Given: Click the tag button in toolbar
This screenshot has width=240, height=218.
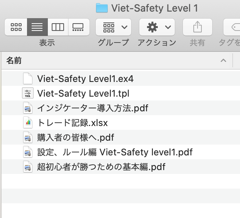Looking at the screenshot, I should pos(232,27).
